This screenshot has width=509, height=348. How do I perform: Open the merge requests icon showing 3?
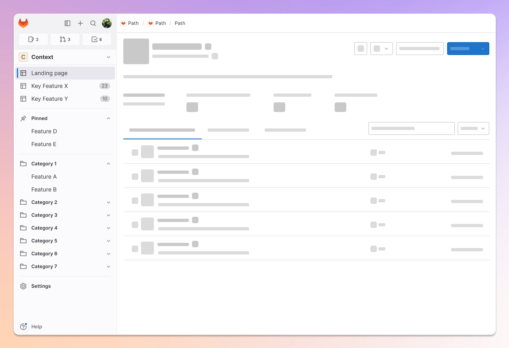65,39
